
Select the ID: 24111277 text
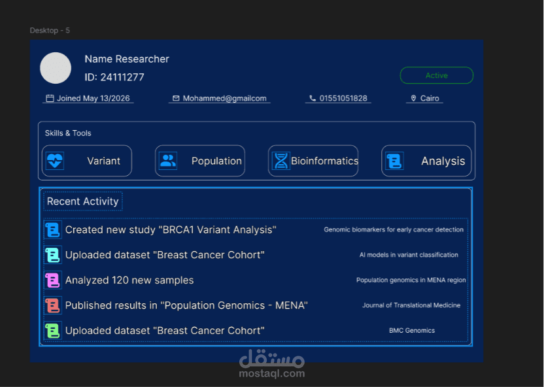[x=114, y=77]
